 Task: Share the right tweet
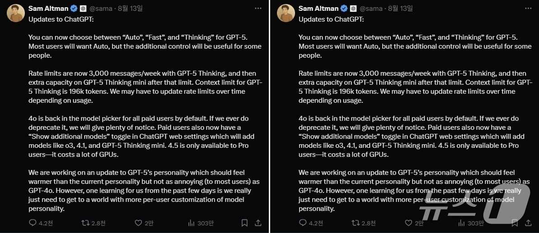pos(529,223)
